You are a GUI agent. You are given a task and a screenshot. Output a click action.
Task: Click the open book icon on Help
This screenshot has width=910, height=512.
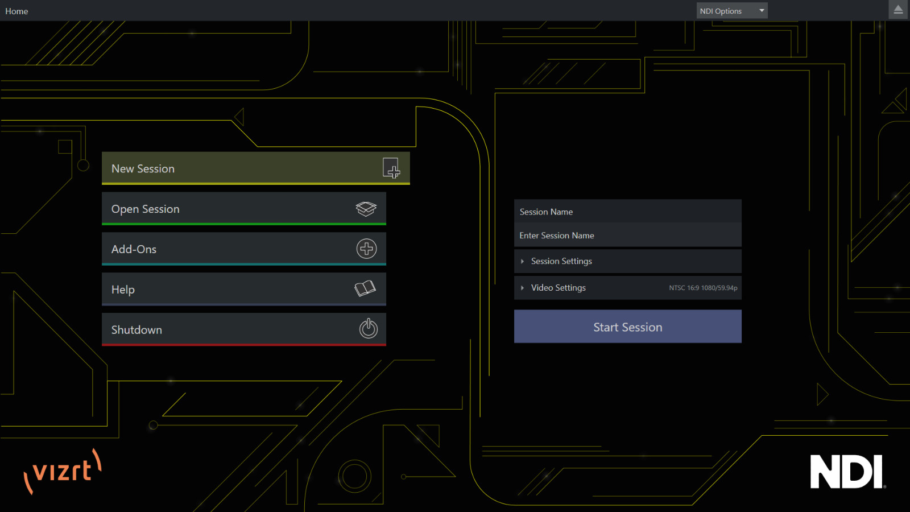(365, 288)
